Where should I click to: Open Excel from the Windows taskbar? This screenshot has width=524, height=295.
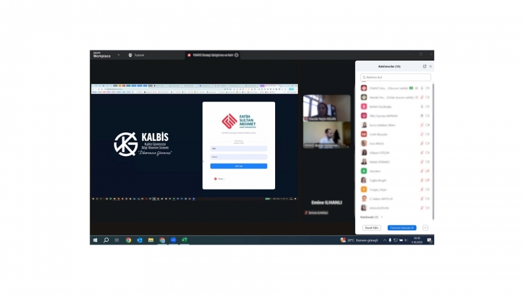(x=185, y=240)
